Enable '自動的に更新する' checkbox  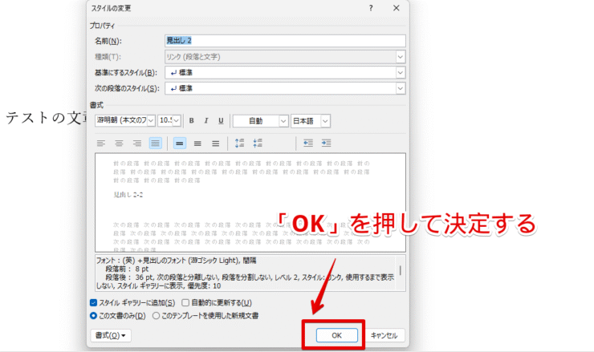tap(185, 302)
